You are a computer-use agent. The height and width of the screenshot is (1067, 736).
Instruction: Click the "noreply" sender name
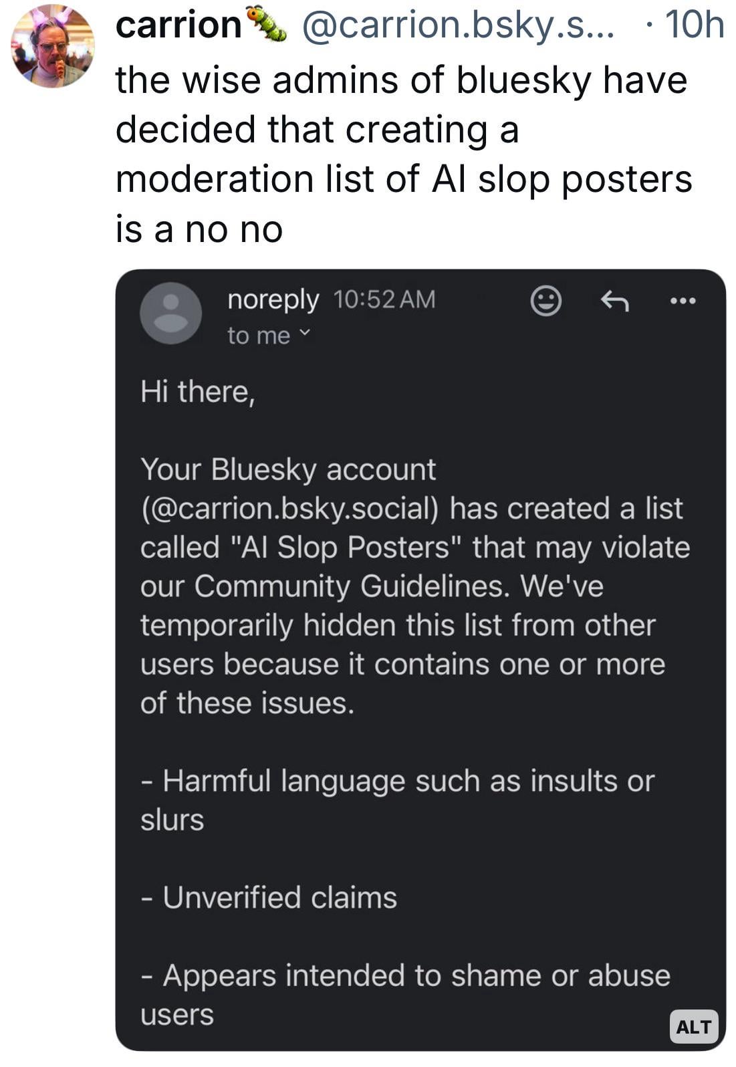click(273, 300)
